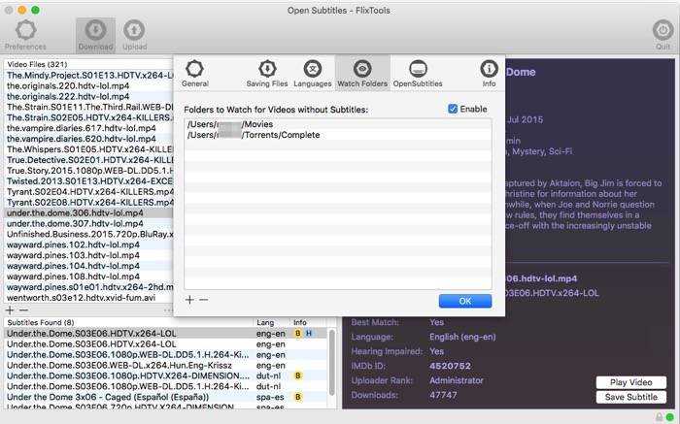This screenshot has height=424, width=680.
Task: Click the B badge on Spanish subtitle row
Action: (x=298, y=397)
